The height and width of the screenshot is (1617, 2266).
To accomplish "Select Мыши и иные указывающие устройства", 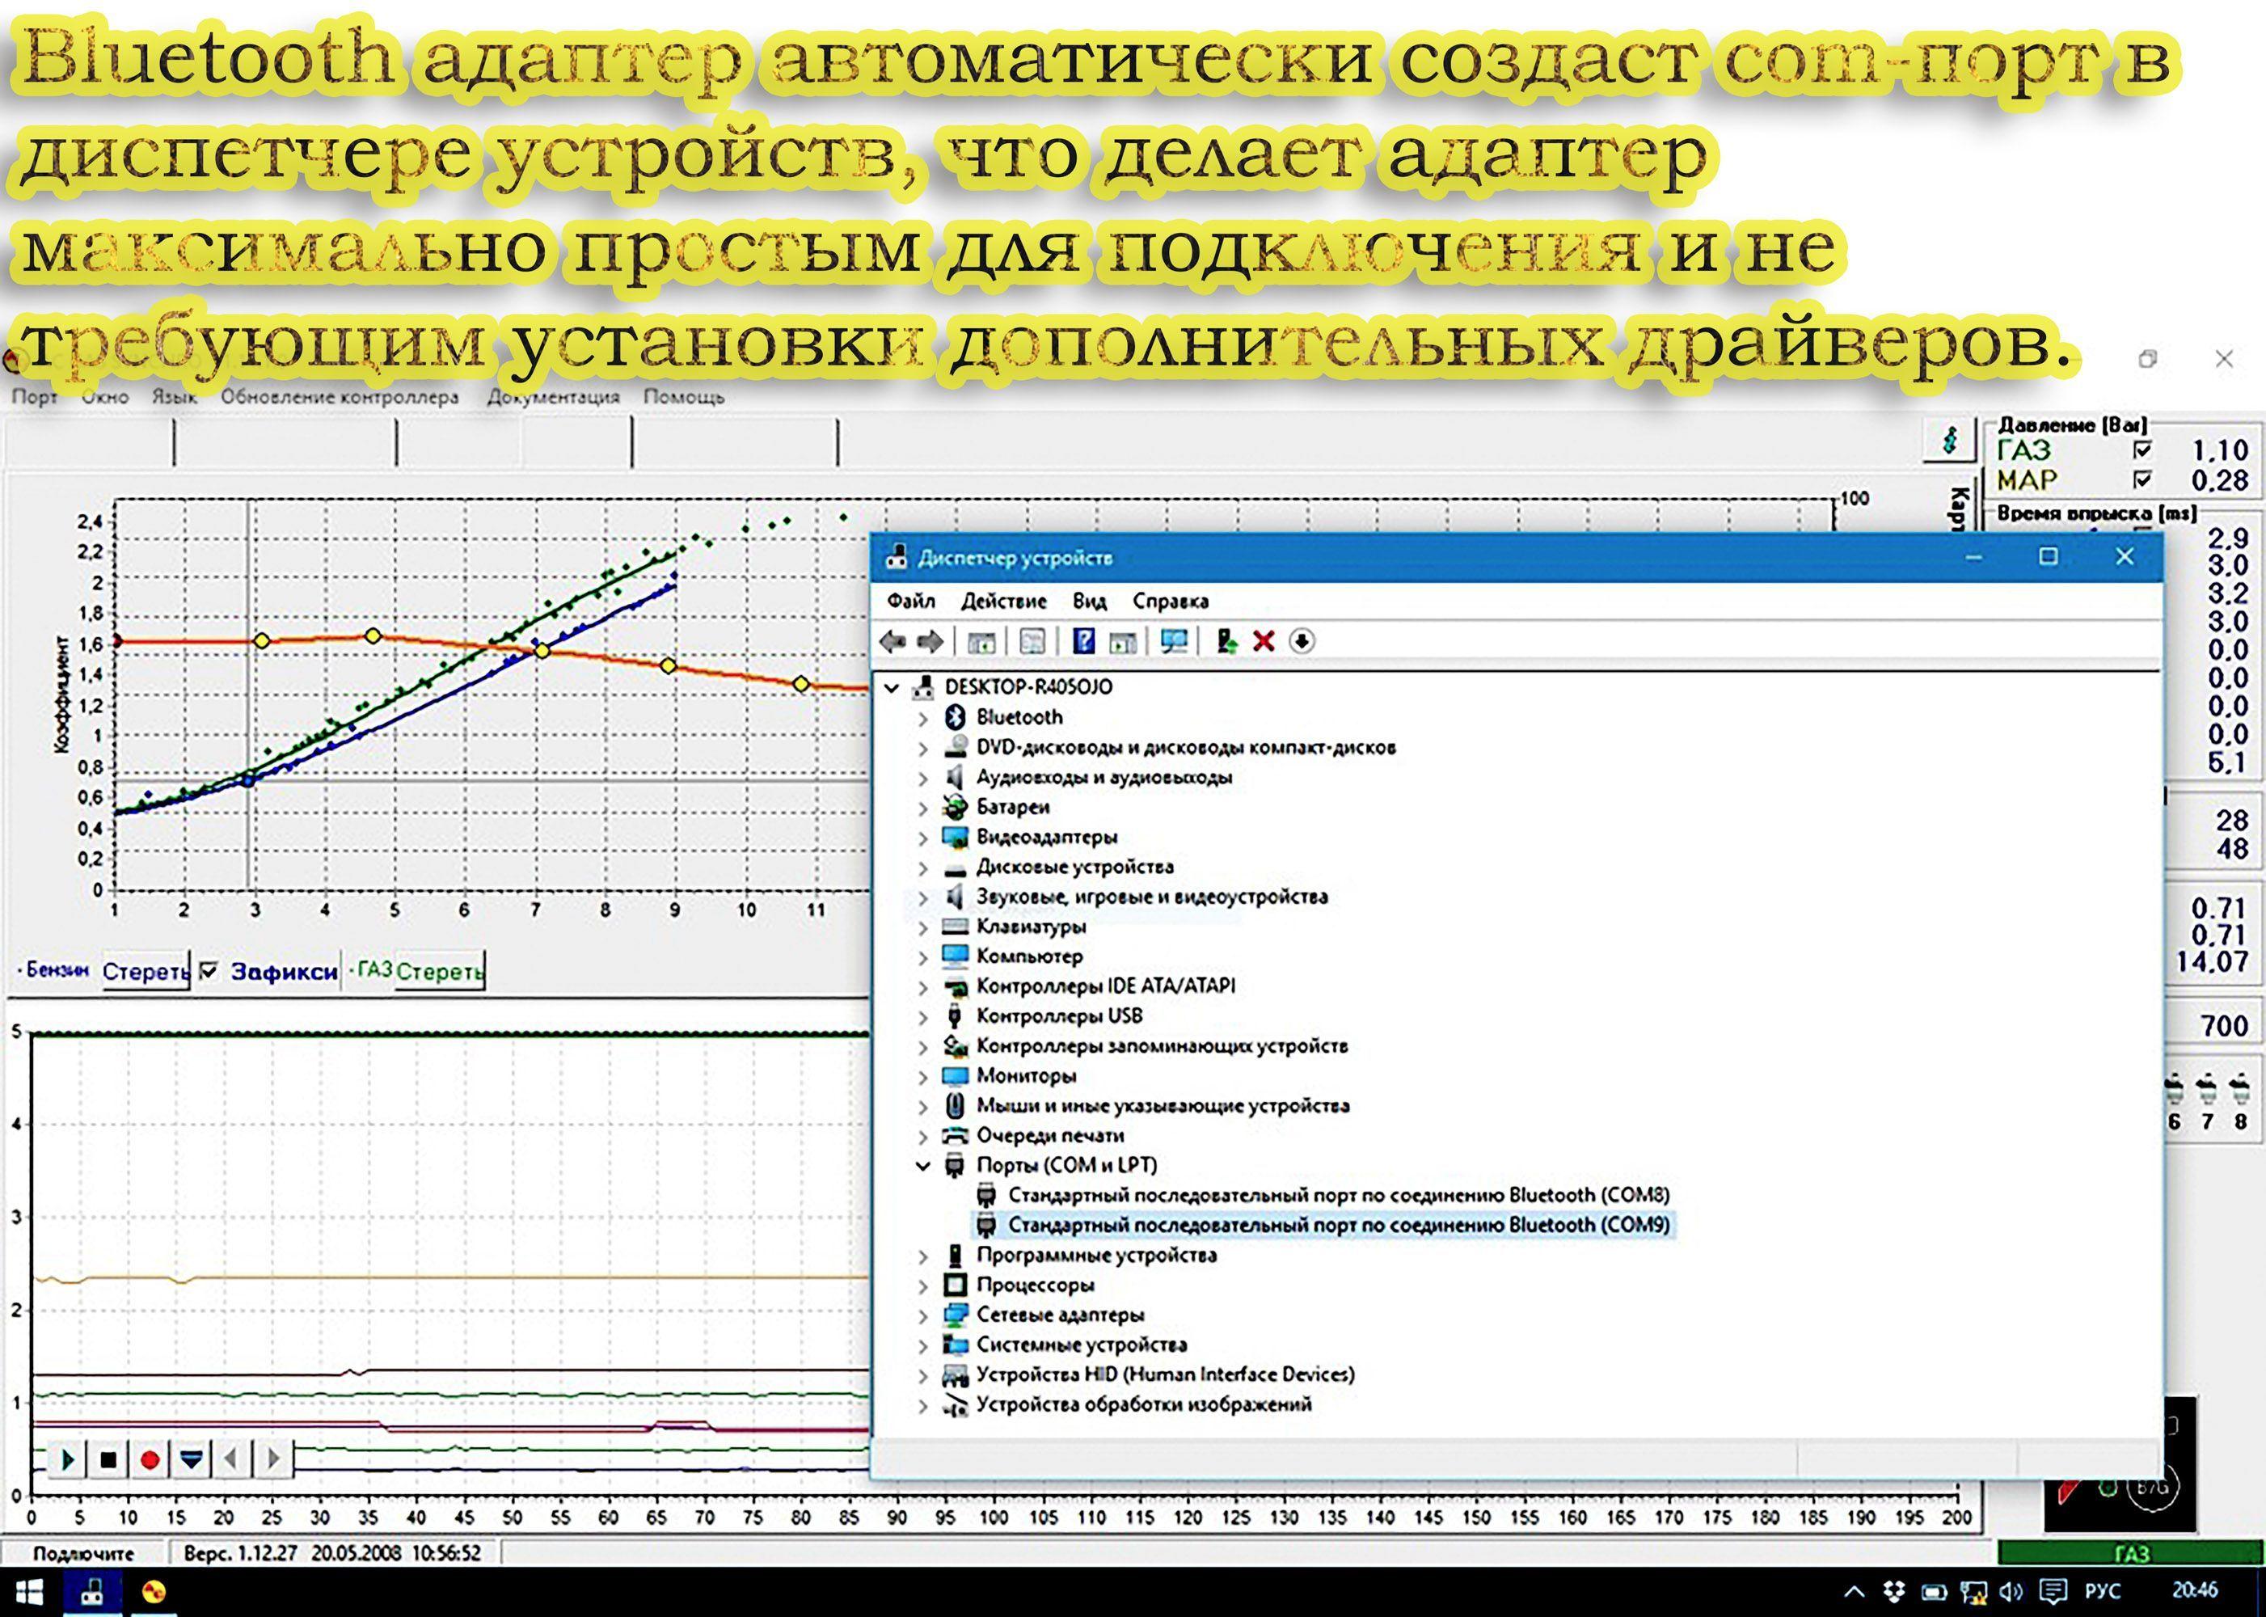I will 1162,1106.
